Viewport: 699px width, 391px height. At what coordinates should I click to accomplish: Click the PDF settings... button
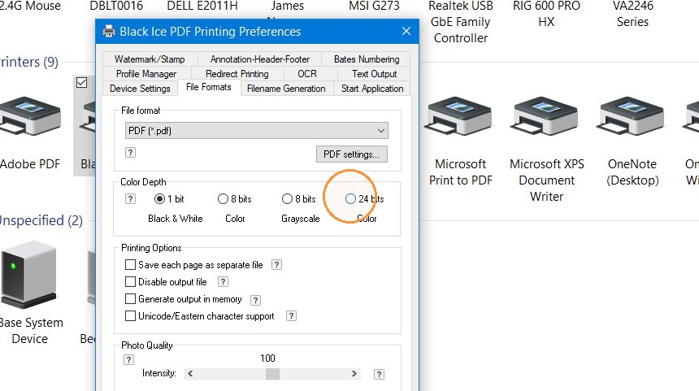[352, 154]
